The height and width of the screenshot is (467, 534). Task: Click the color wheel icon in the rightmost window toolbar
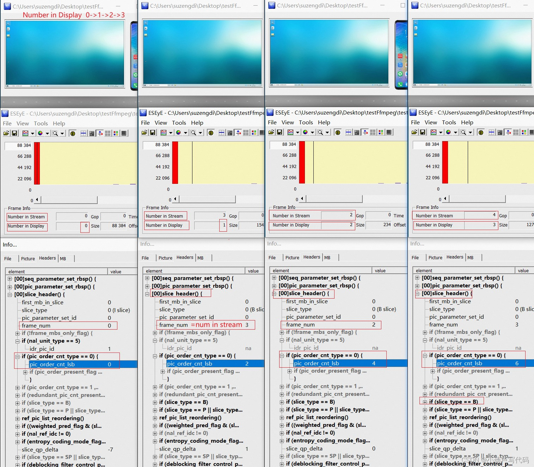448,132
